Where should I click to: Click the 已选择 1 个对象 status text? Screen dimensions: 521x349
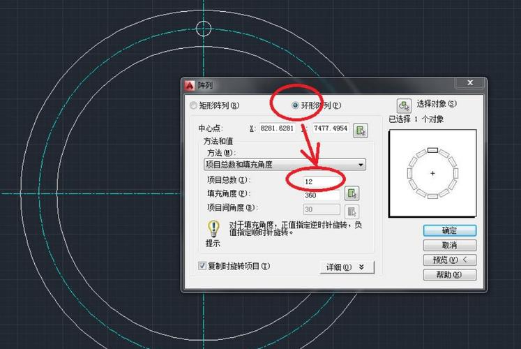click(x=416, y=119)
